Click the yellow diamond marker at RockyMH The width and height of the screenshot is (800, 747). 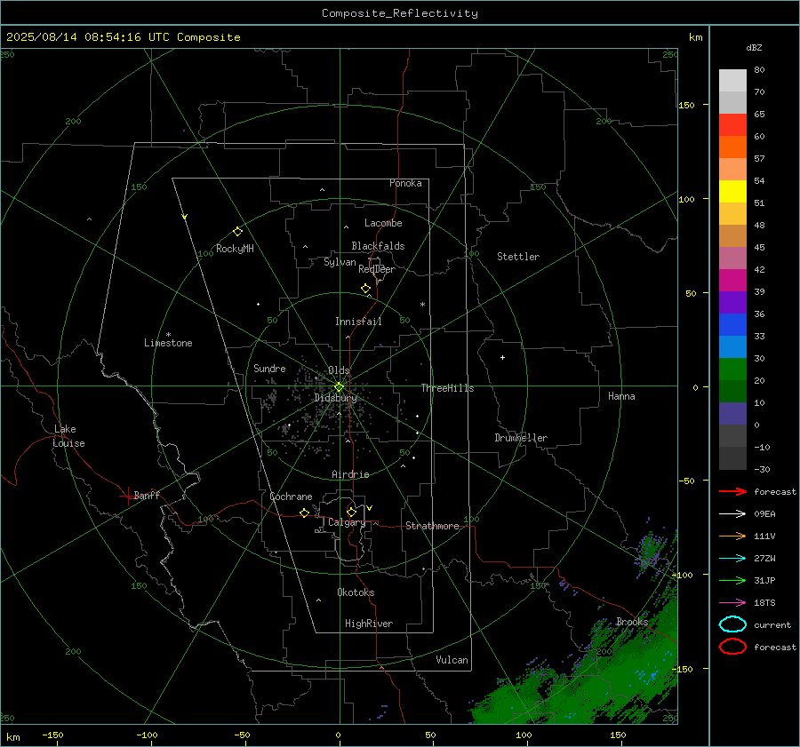pos(237,232)
